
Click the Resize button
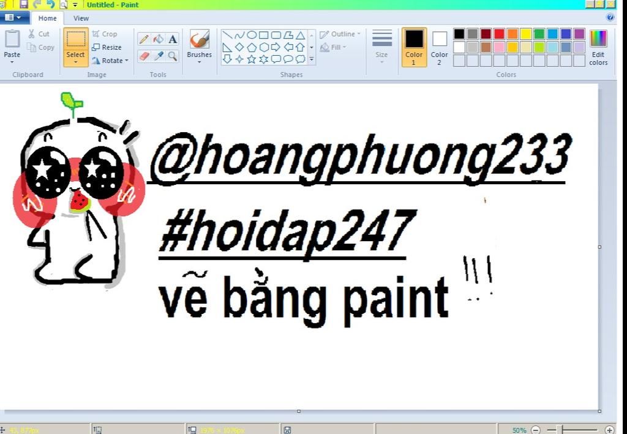click(107, 47)
